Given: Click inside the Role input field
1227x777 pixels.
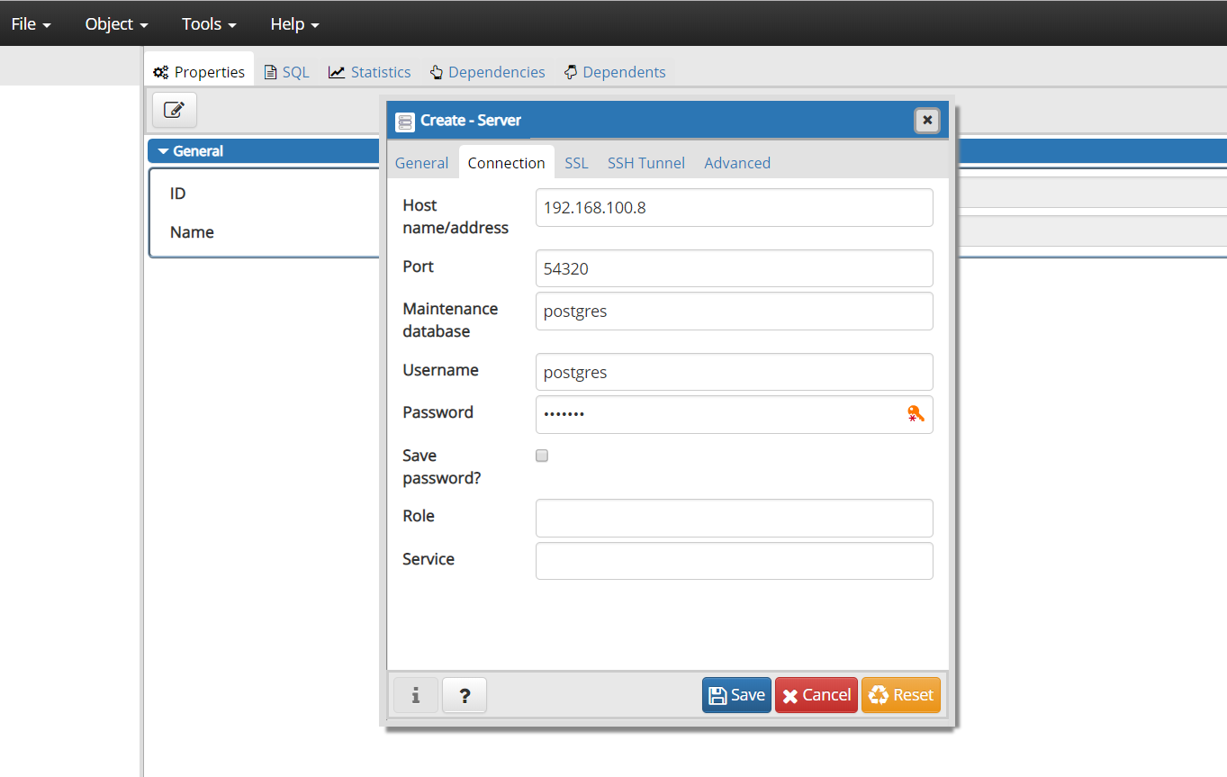Looking at the screenshot, I should pos(734,518).
